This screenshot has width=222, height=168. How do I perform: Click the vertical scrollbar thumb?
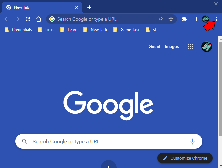pyautogui.click(x=220, y=89)
